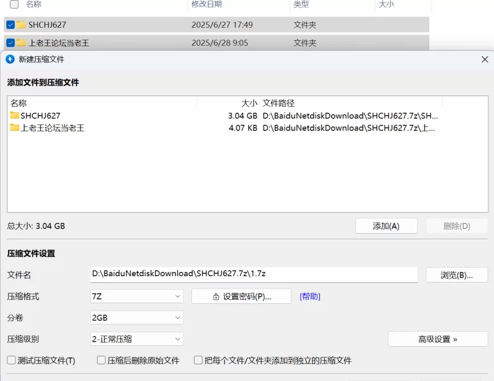Sort Explorer by 大小 column header
The height and width of the screenshot is (381, 494).
pyautogui.click(x=387, y=4)
